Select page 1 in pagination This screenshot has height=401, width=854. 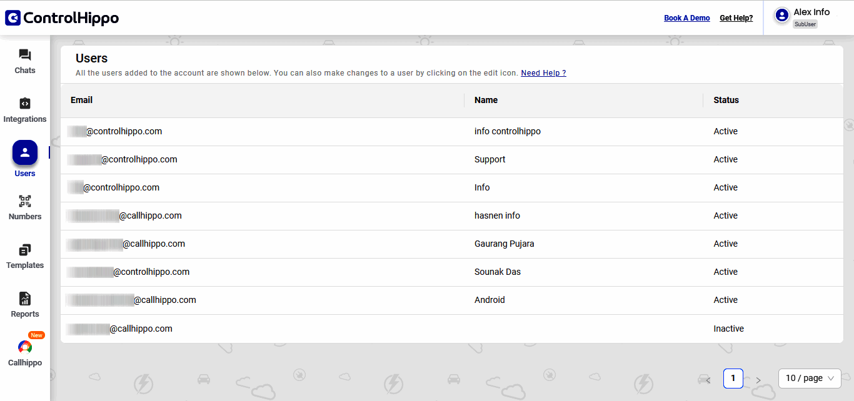733,378
